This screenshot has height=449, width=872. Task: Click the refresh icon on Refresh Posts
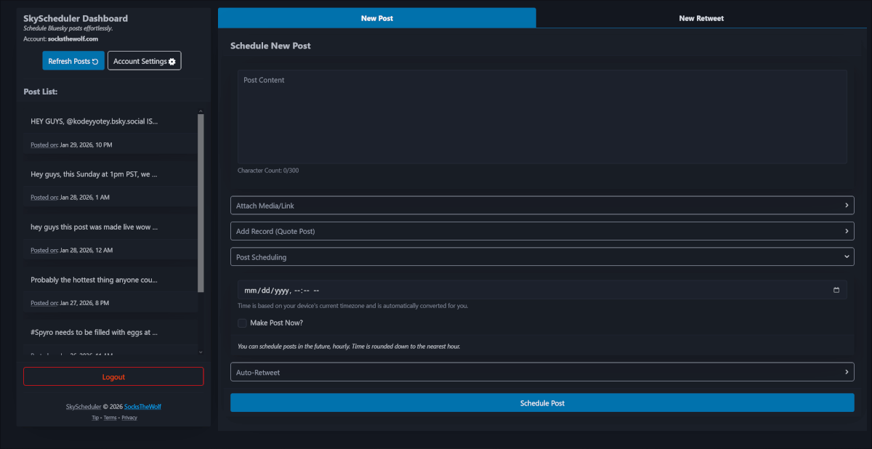tap(95, 61)
